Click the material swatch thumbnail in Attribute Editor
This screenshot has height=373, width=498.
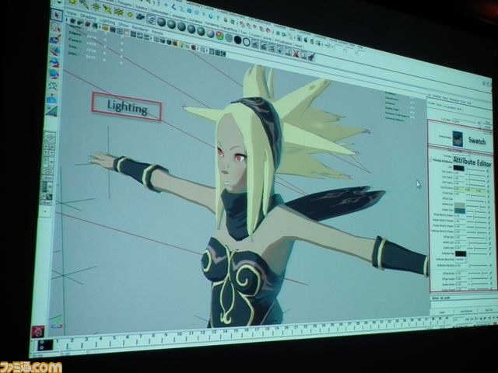[458, 138]
